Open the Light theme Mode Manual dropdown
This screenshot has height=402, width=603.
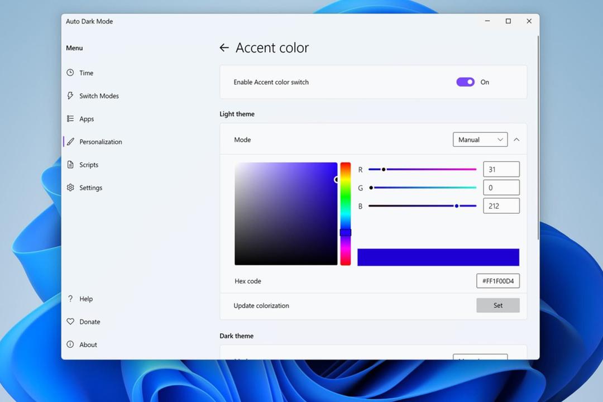(480, 140)
